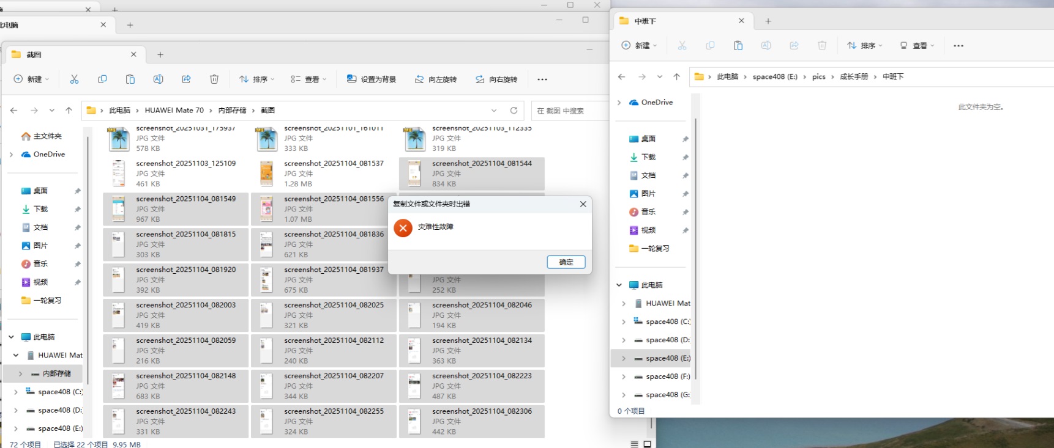Click the cut icon in 截图 window toolbar
Image resolution: width=1054 pixels, height=448 pixels.
(x=74, y=79)
